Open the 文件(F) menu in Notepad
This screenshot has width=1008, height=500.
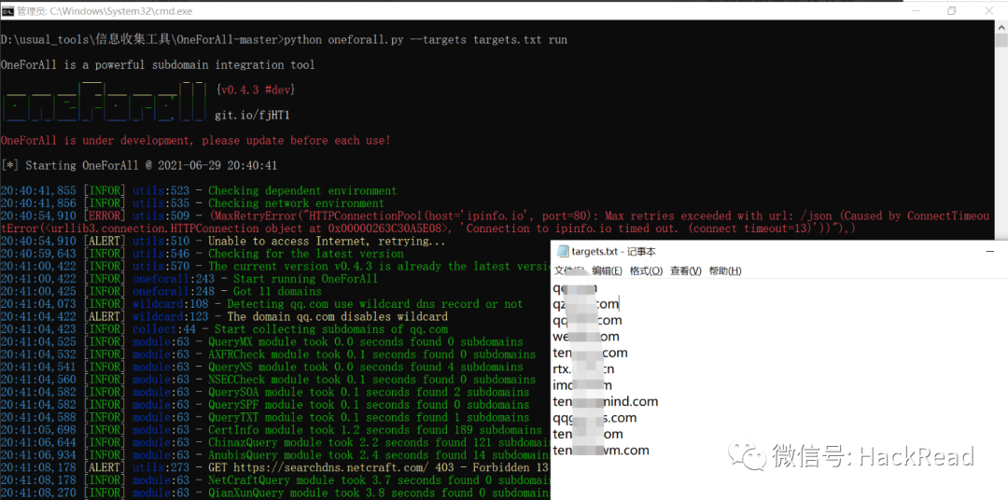coord(569,271)
